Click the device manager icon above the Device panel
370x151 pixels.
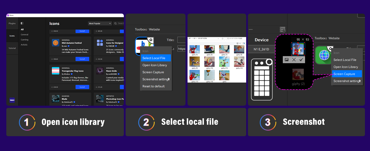click(283, 29)
